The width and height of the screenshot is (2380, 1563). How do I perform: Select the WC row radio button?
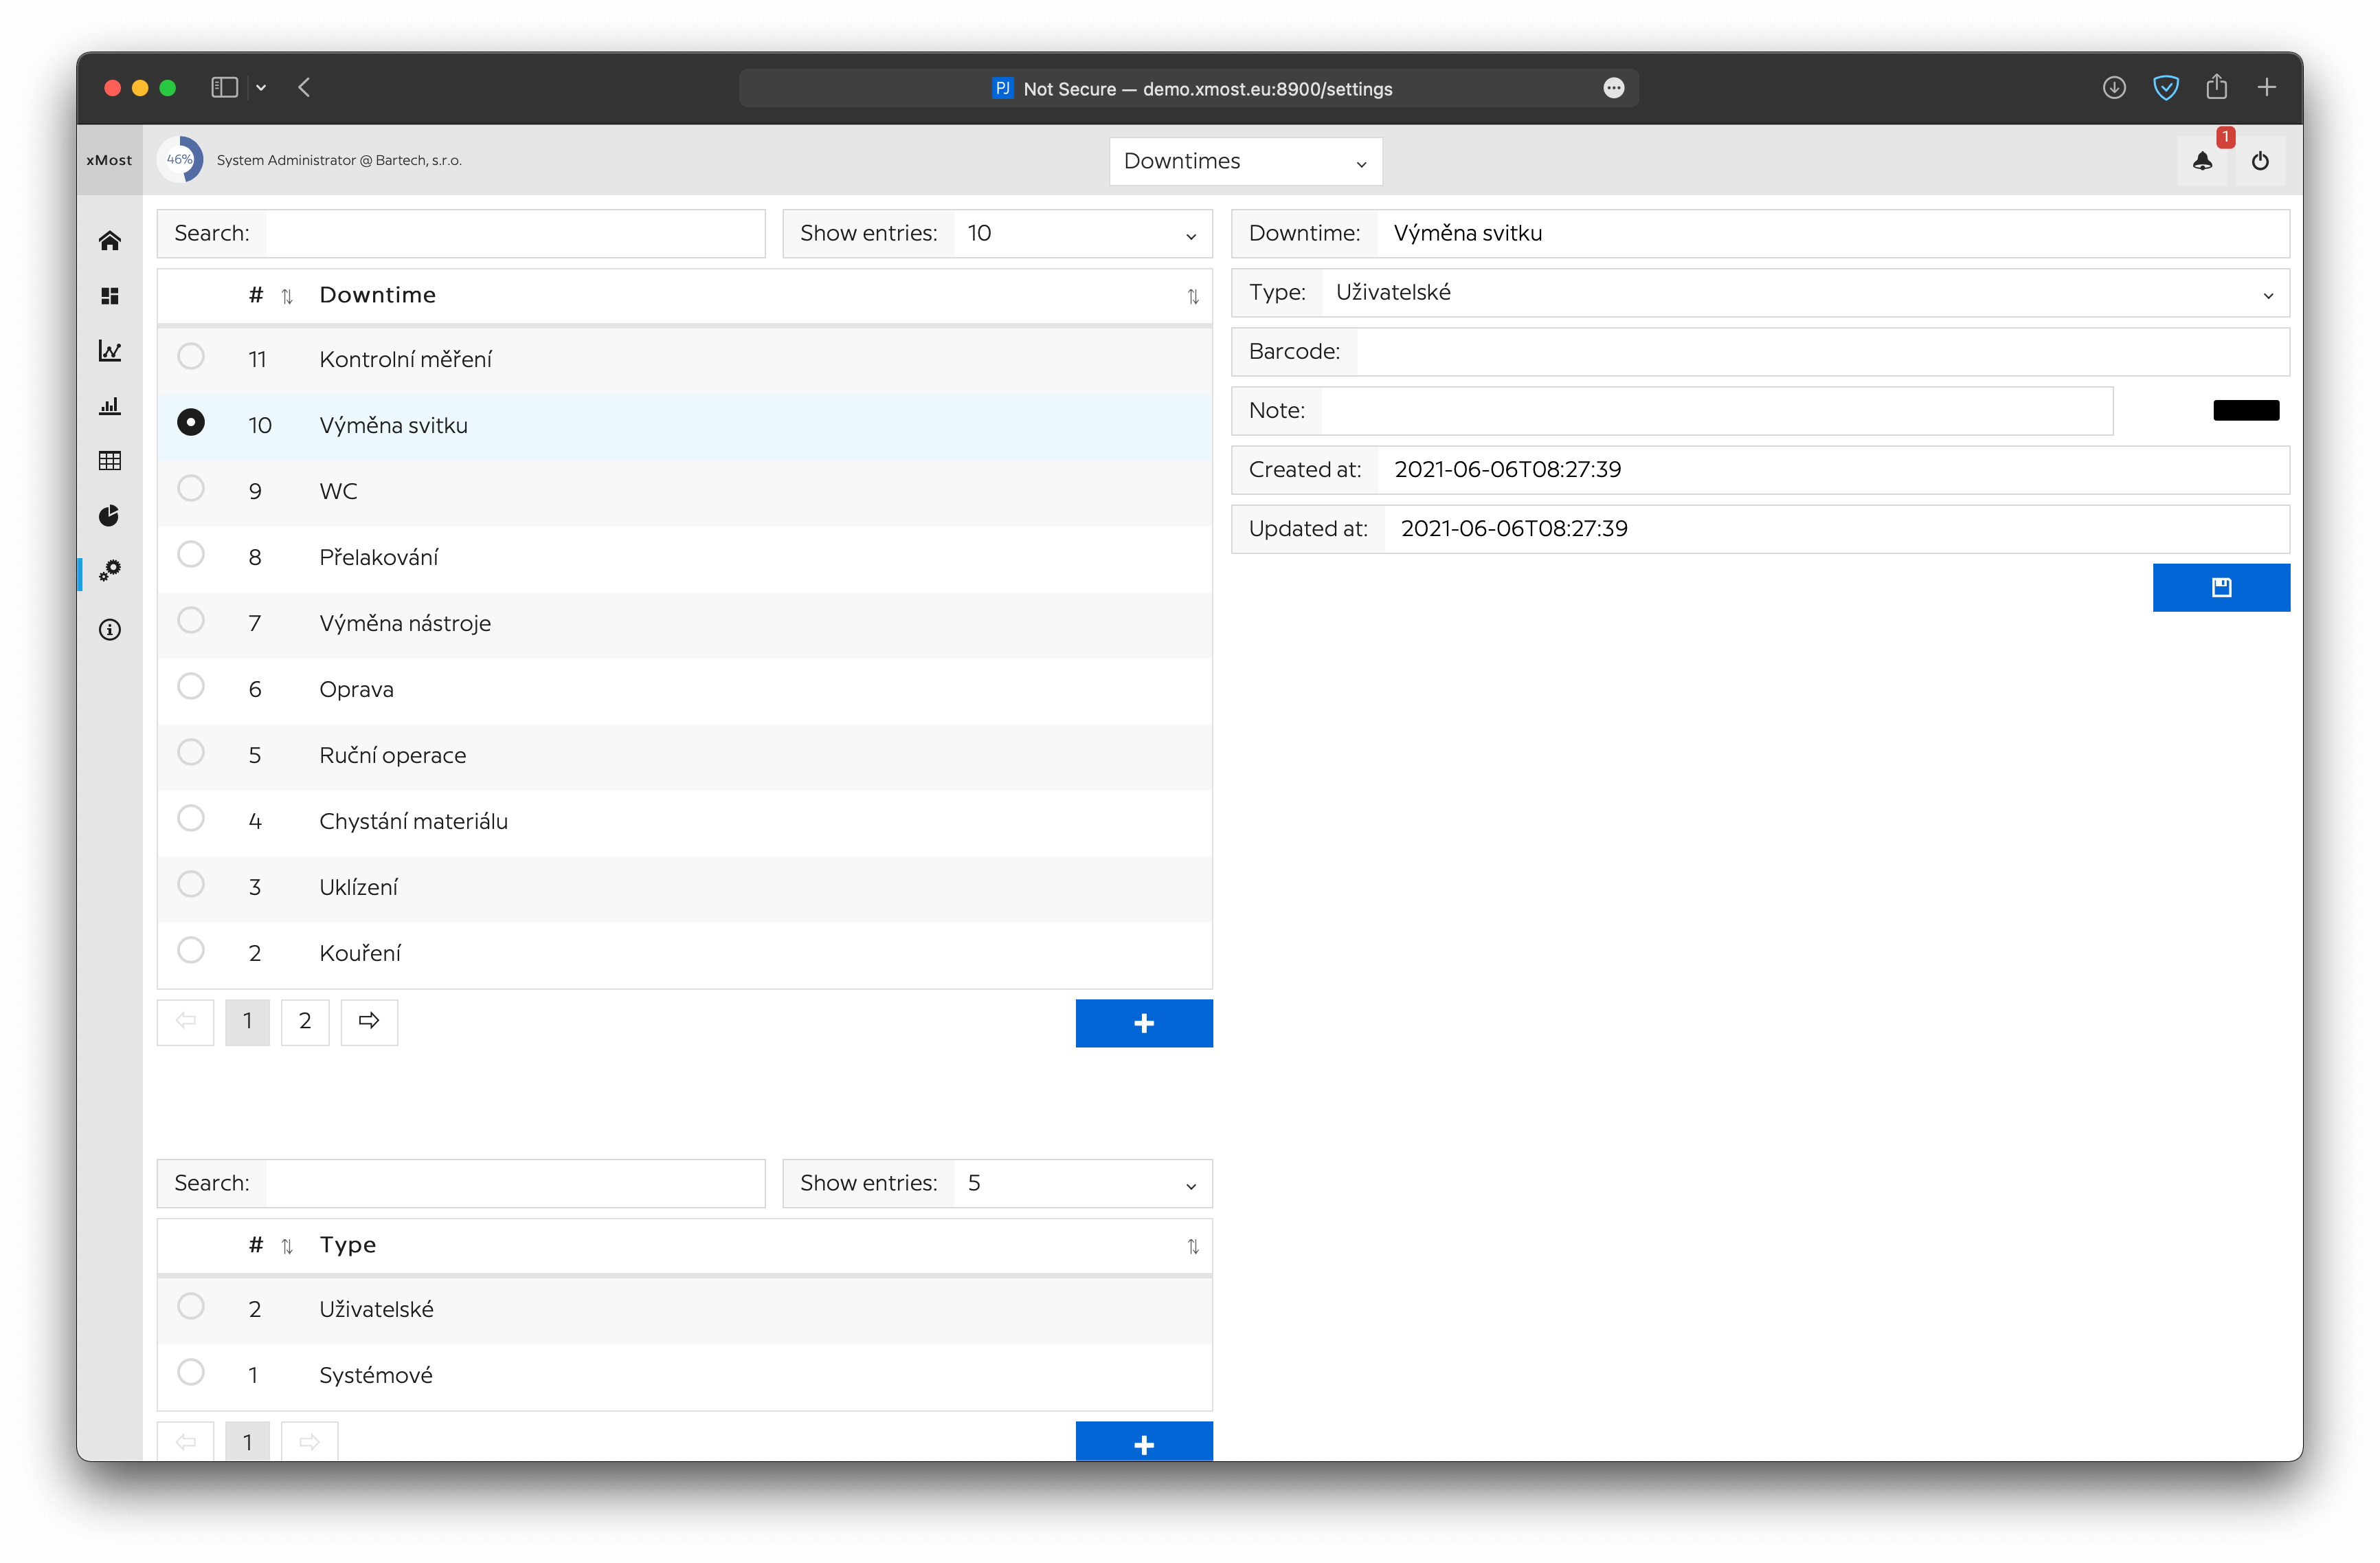pyautogui.click(x=191, y=488)
